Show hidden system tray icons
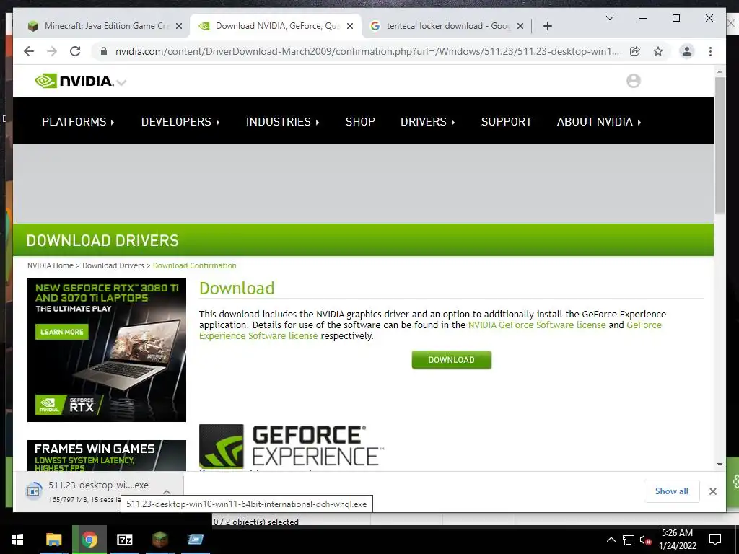This screenshot has height=554, width=739. click(611, 540)
